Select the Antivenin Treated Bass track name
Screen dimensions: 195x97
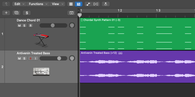(x=33, y=53)
